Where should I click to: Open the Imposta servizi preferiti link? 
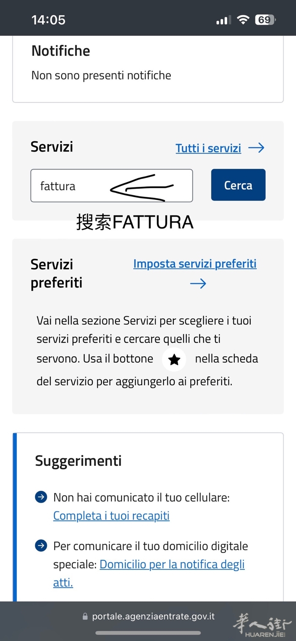tap(195, 264)
